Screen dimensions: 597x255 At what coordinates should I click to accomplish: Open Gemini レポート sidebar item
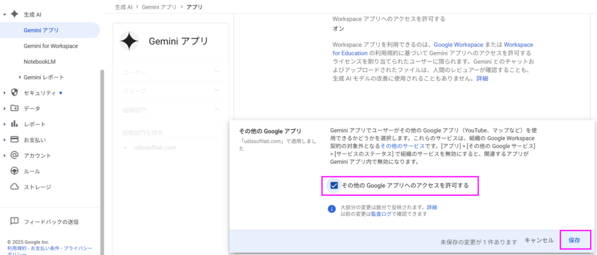point(44,77)
